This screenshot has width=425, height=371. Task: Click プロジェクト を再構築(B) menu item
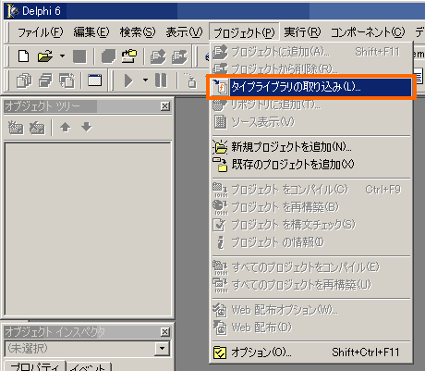pos(311,207)
